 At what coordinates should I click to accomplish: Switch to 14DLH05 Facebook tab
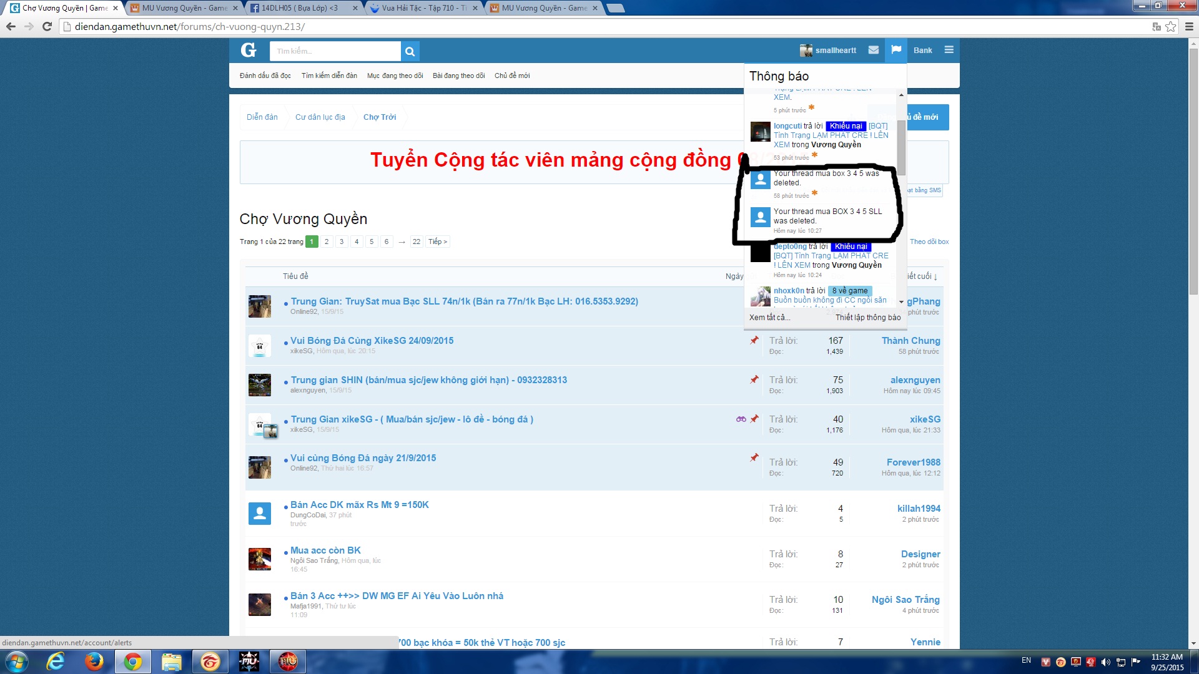pos(300,8)
